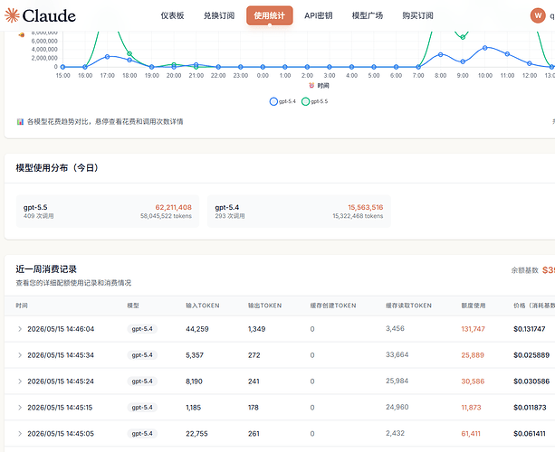Click quota value 25,889

click(473, 355)
